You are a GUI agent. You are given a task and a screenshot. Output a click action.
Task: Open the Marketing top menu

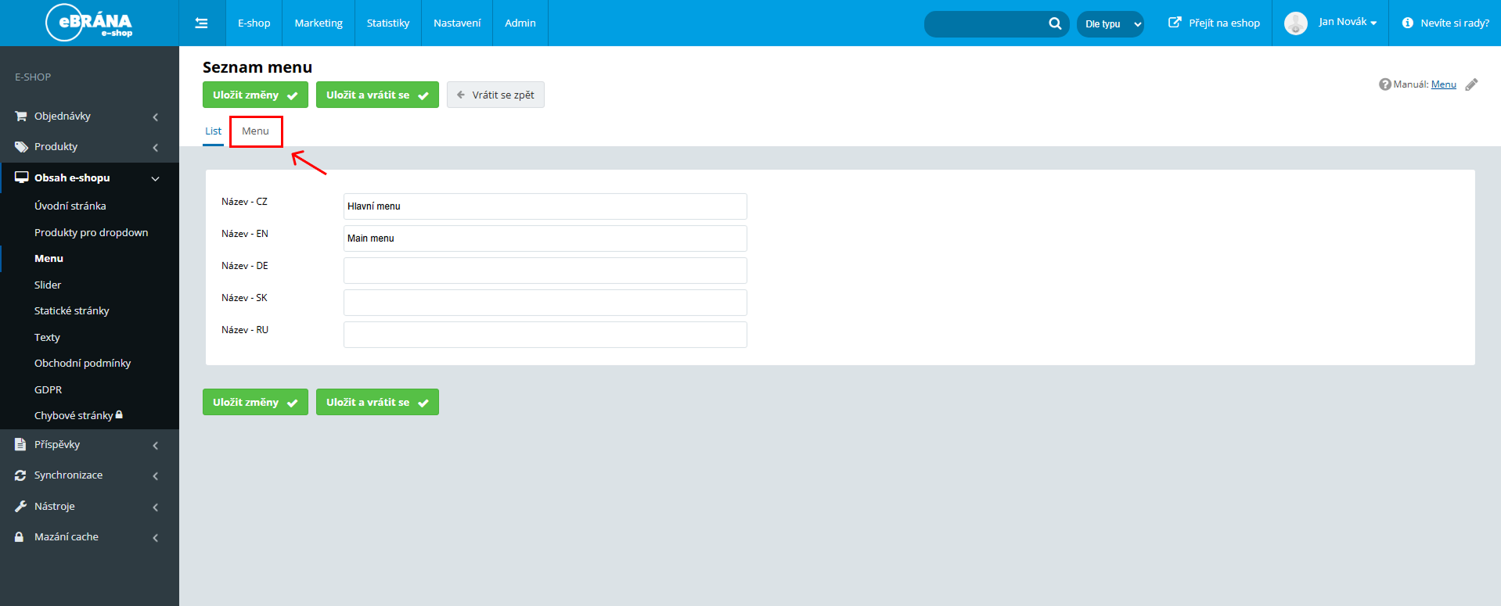click(319, 23)
